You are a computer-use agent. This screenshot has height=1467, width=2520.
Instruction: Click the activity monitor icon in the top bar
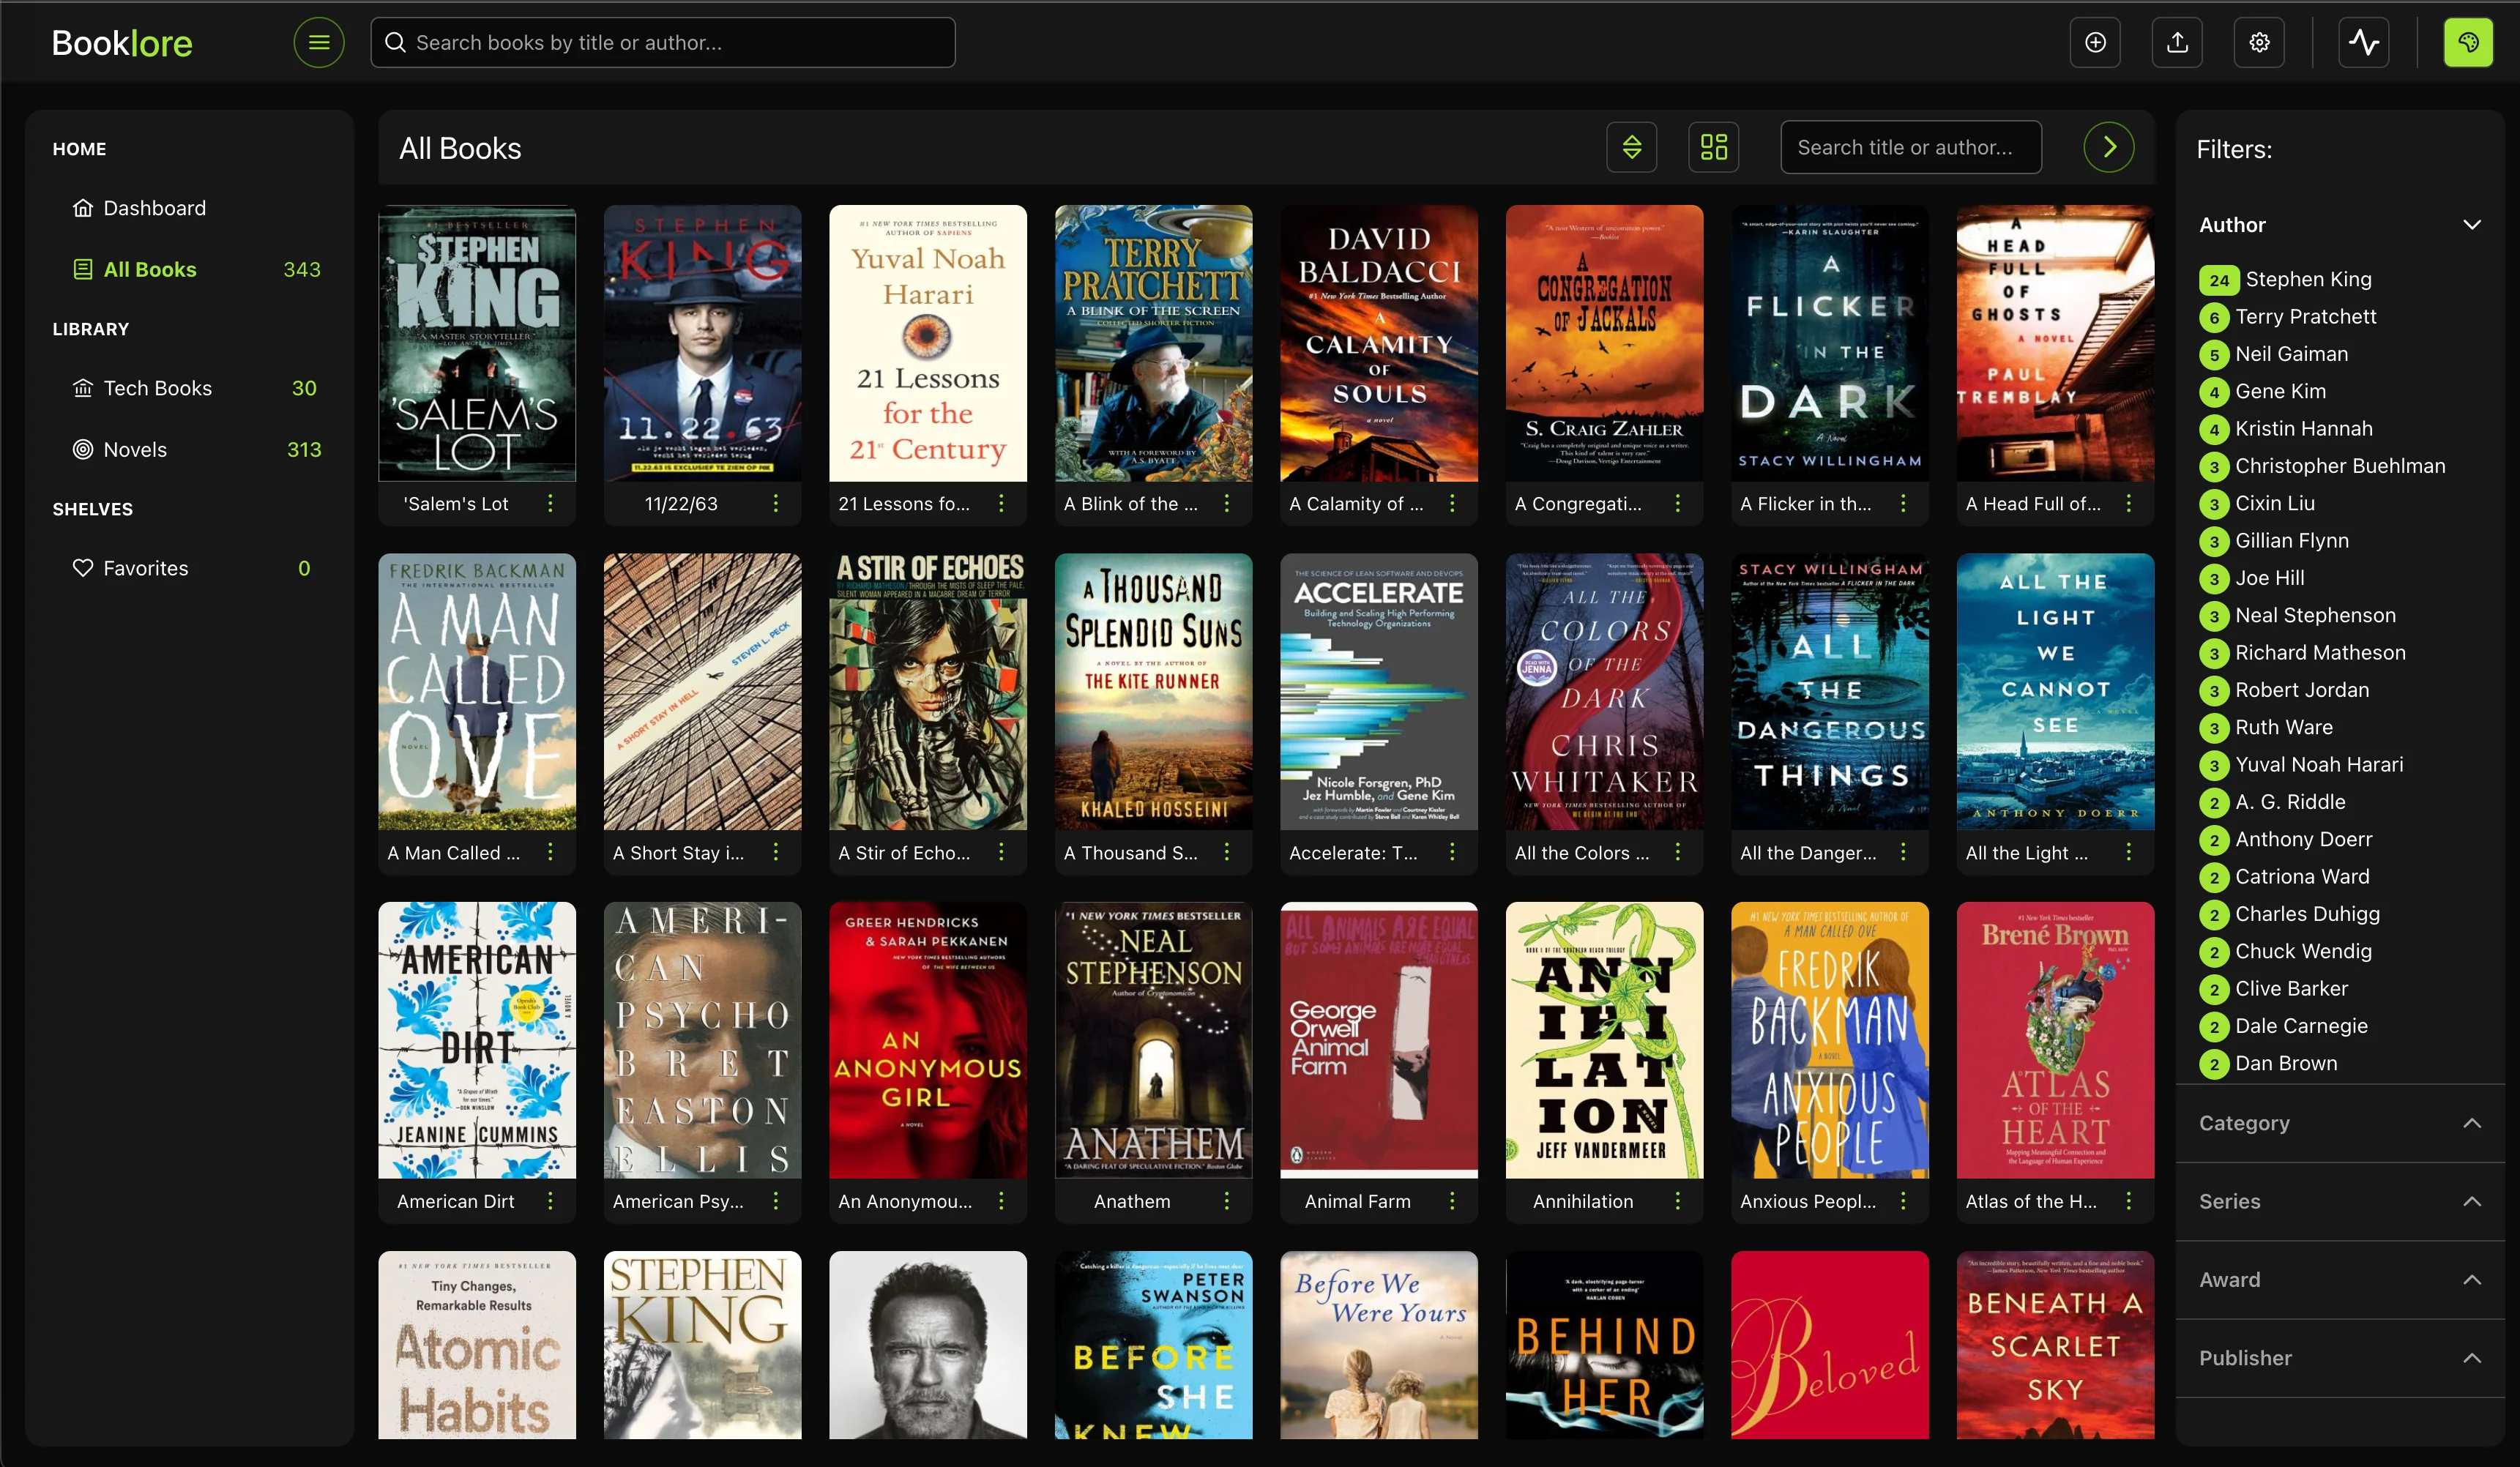click(x=2363, y=42)
